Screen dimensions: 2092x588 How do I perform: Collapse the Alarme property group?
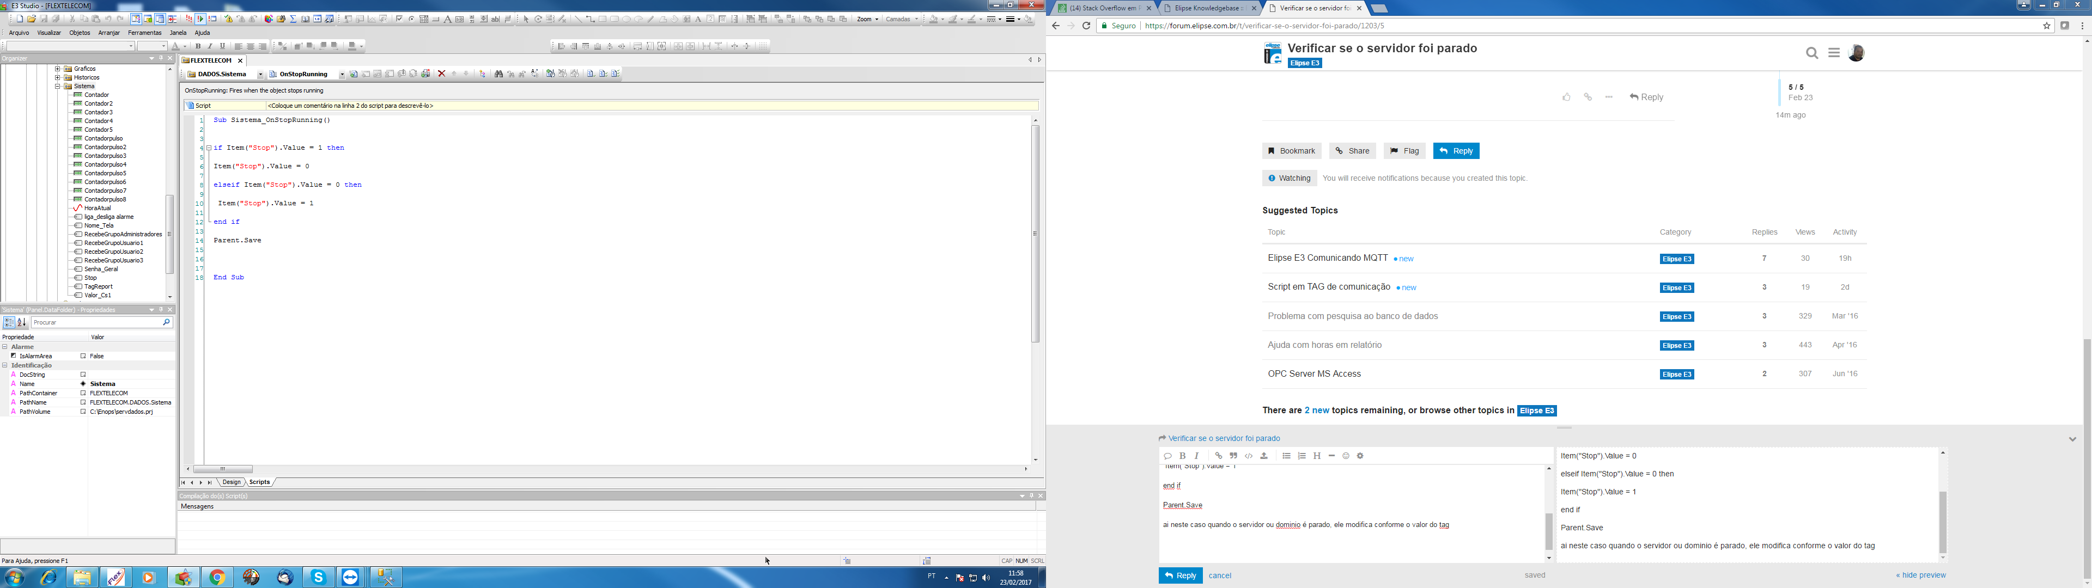[x=5, y=347]
